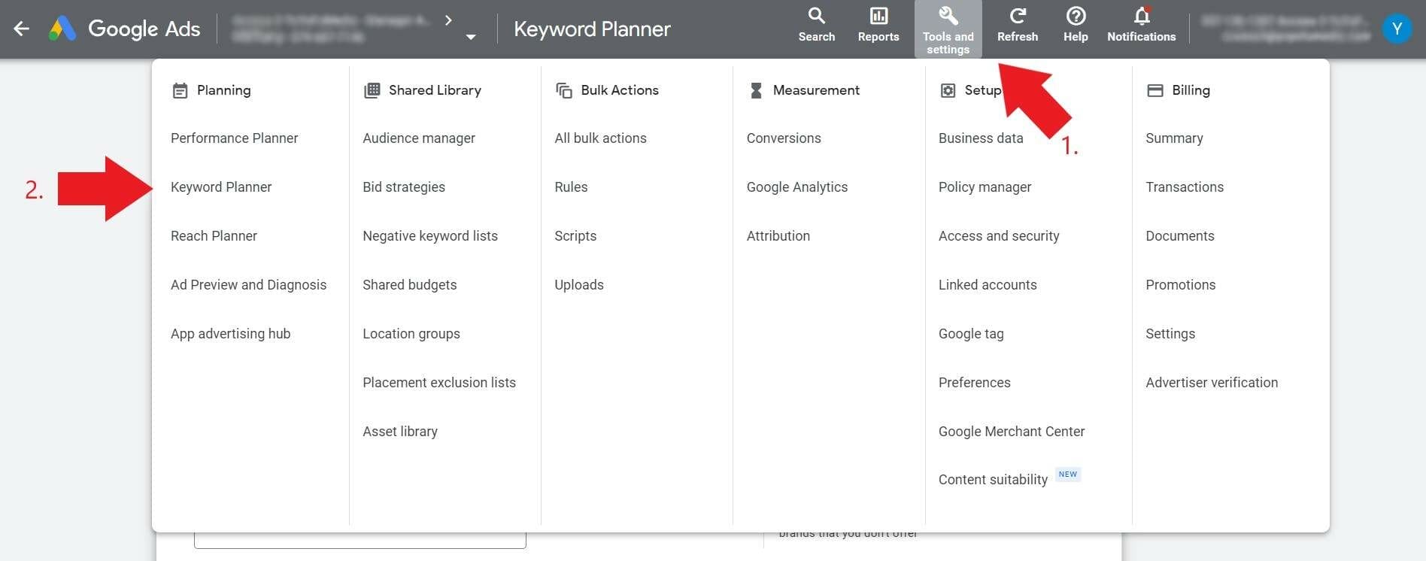Click the Measurement hourglass icon
Screen dimensions: 1426x561
(756, 90)
